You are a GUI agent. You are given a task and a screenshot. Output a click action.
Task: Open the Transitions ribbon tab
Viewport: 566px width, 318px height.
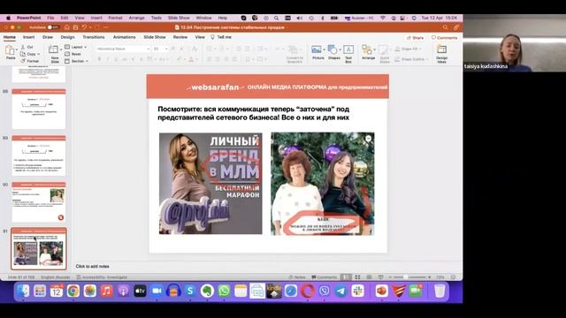[x=94, y=37]
